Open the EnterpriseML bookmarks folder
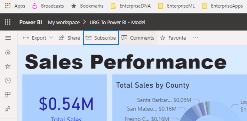Image resolution: width=247 pixels, height=121 pixels. (176, 6)
